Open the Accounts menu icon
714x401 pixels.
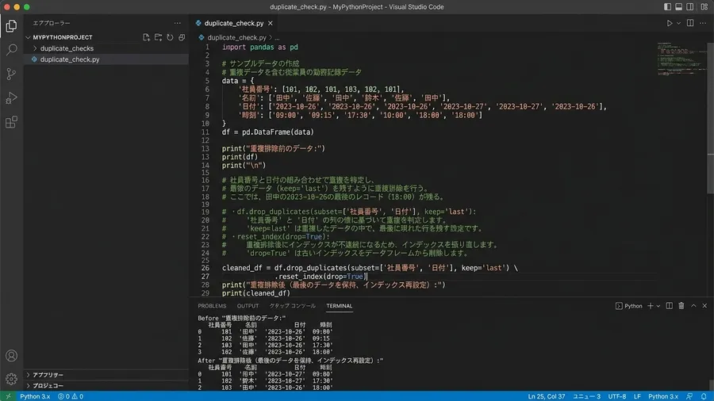click(11, 356)
